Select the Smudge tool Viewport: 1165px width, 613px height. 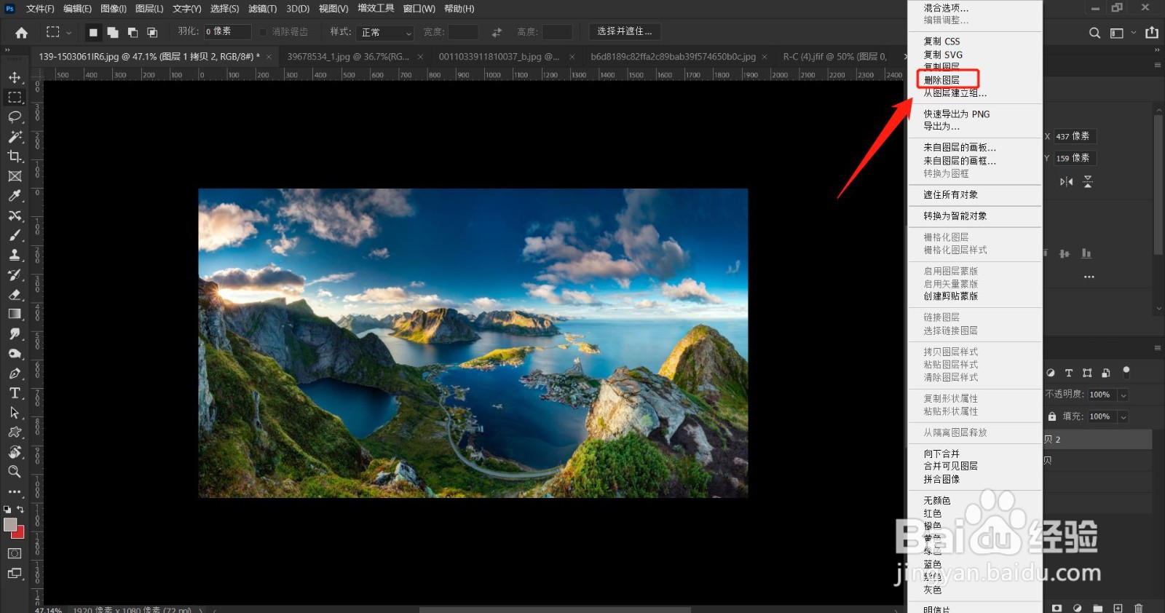15,333
